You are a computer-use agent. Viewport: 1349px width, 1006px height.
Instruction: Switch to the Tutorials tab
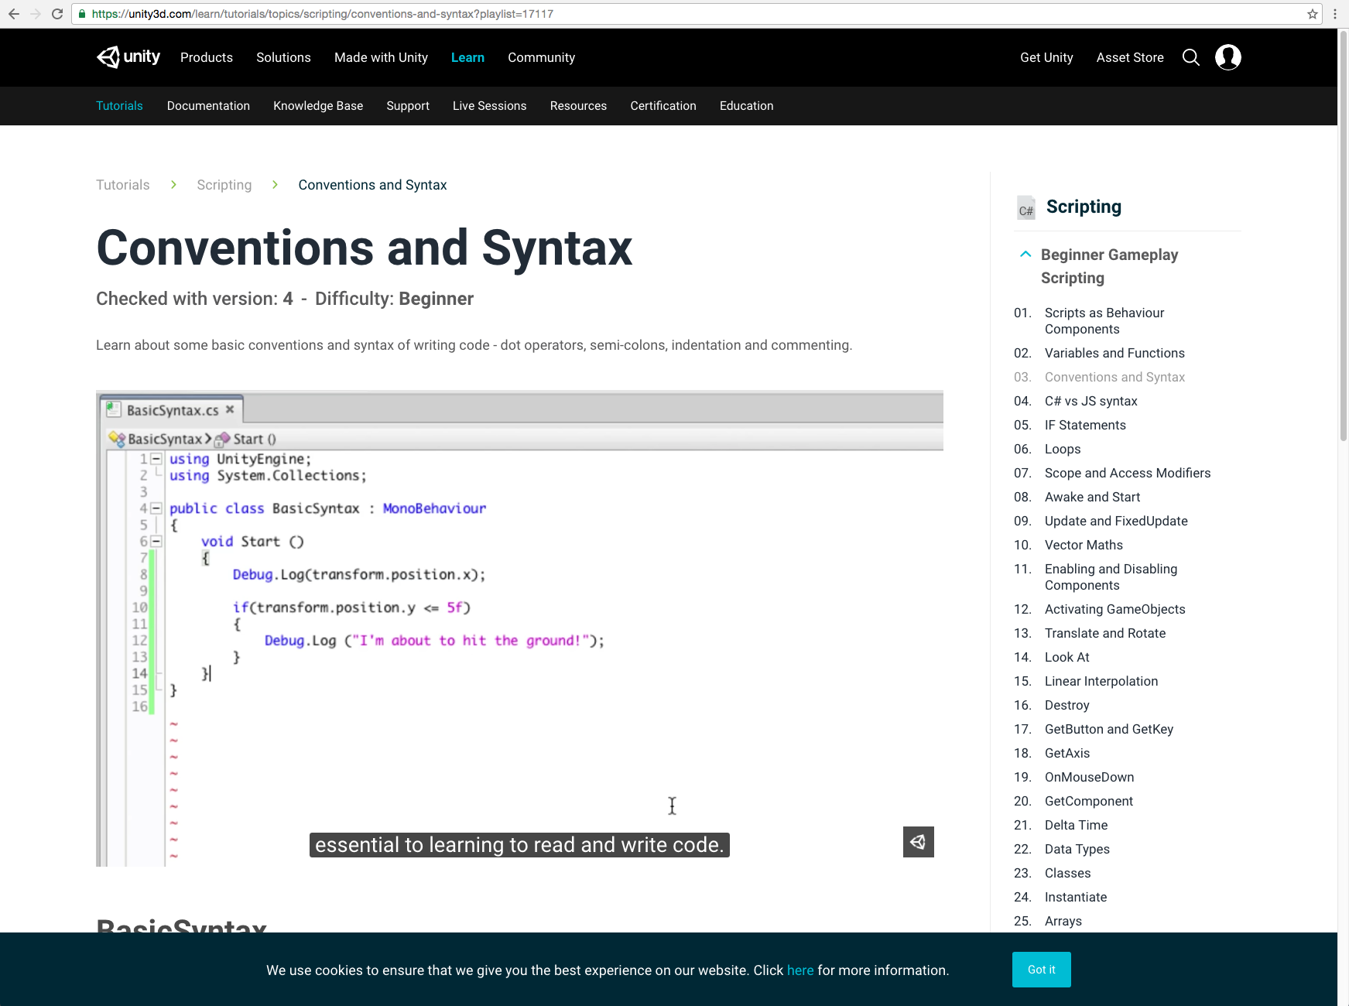(119, 106)
